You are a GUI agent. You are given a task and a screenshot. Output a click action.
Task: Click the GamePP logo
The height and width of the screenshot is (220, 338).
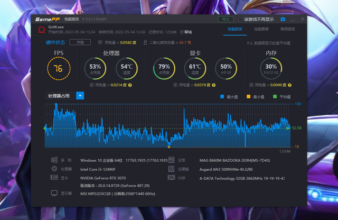(47, 19)
